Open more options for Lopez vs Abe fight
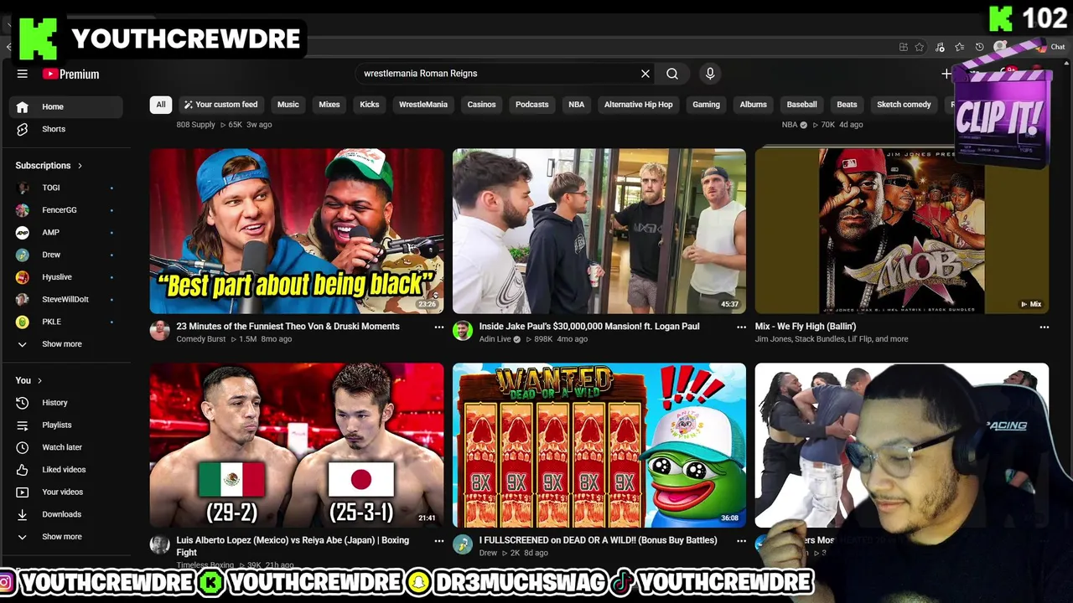This screenshot has height=603, width=1073. (439, 541)
